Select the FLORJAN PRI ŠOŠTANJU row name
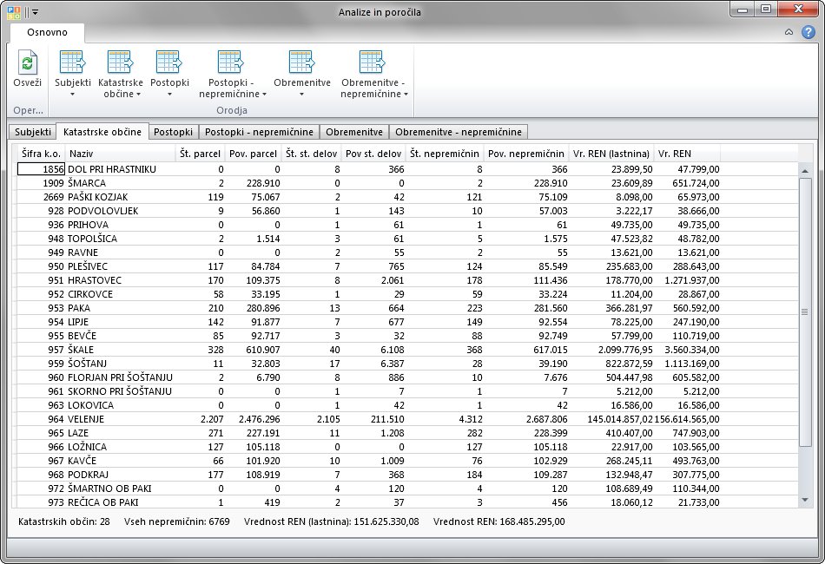The width and height of the screenshot is (825, 564). click(x=121, y=377)
